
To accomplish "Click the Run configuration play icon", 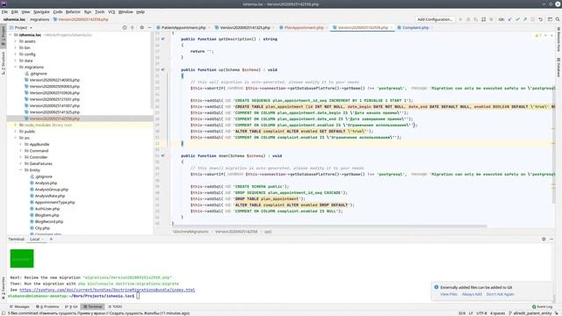I will pyautogui.click(x=460, y=19).
